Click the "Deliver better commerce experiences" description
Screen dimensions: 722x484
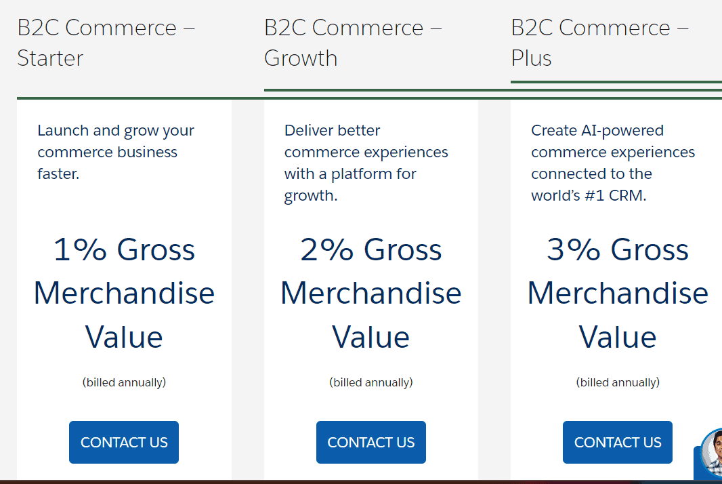point(366,163)
